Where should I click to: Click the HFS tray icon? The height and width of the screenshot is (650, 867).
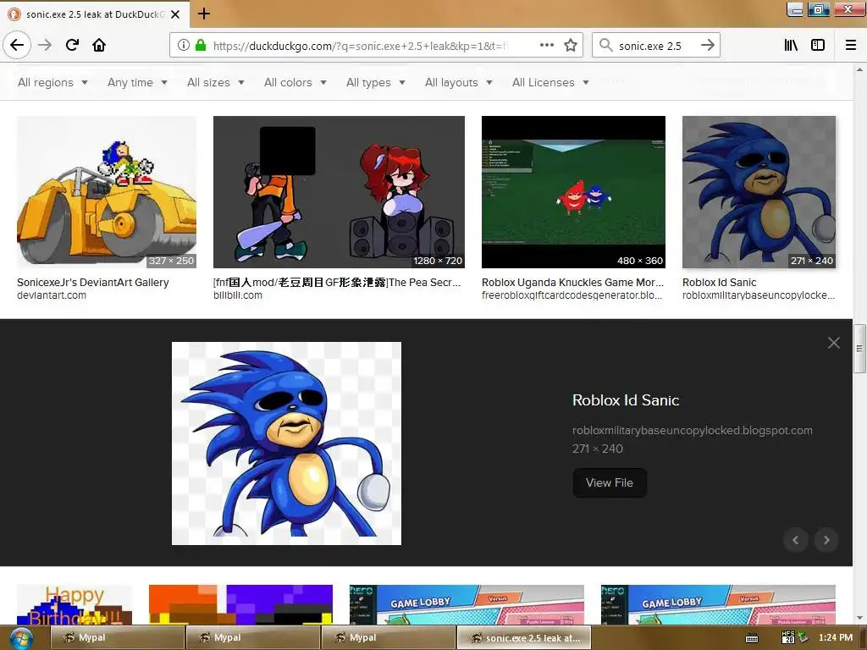tap(788, 637)
